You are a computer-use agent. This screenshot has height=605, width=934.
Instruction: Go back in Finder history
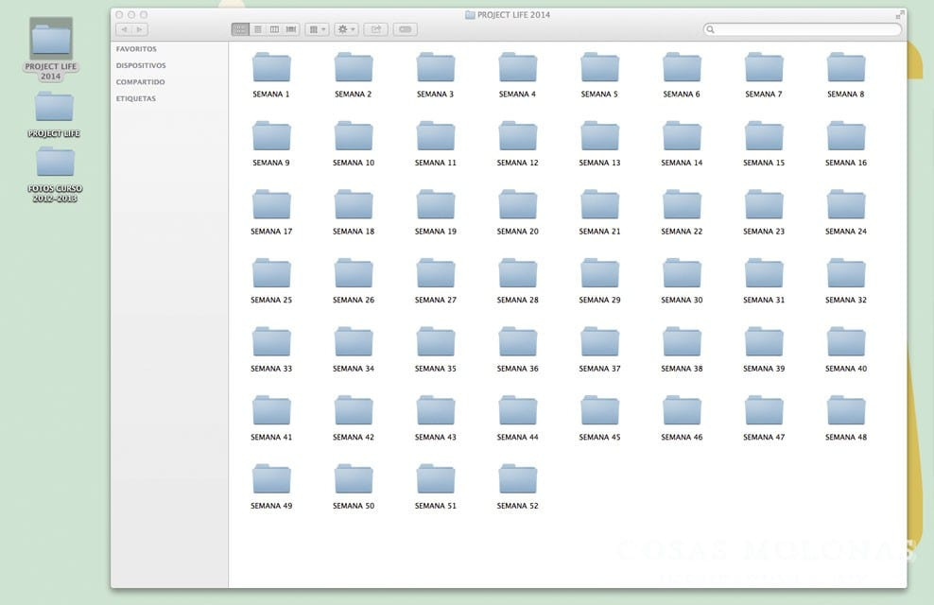click(x=124, y=29)
